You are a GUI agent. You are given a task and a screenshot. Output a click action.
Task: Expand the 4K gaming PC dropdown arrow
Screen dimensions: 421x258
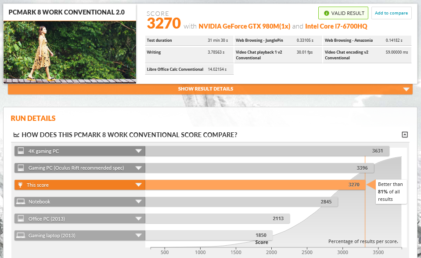click(x=139, y=151)
